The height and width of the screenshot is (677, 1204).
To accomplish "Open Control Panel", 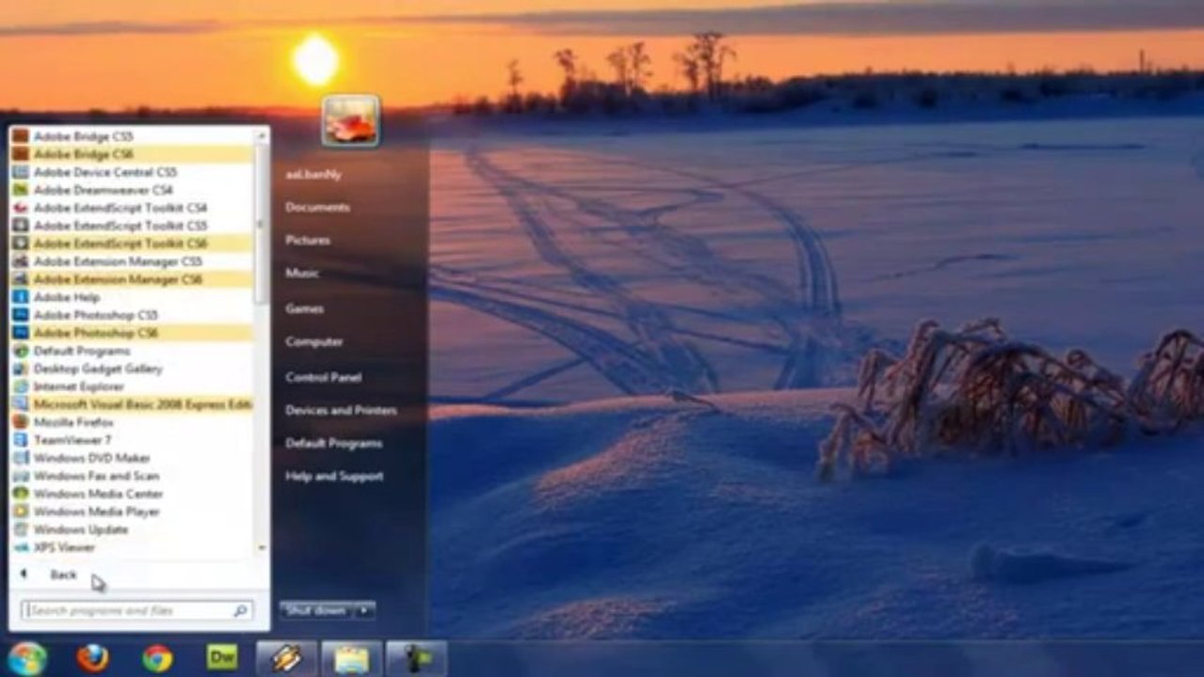I will (323, 376).
